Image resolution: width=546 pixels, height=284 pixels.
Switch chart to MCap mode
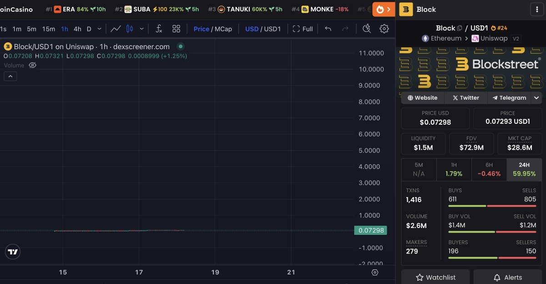click(223, 29)
